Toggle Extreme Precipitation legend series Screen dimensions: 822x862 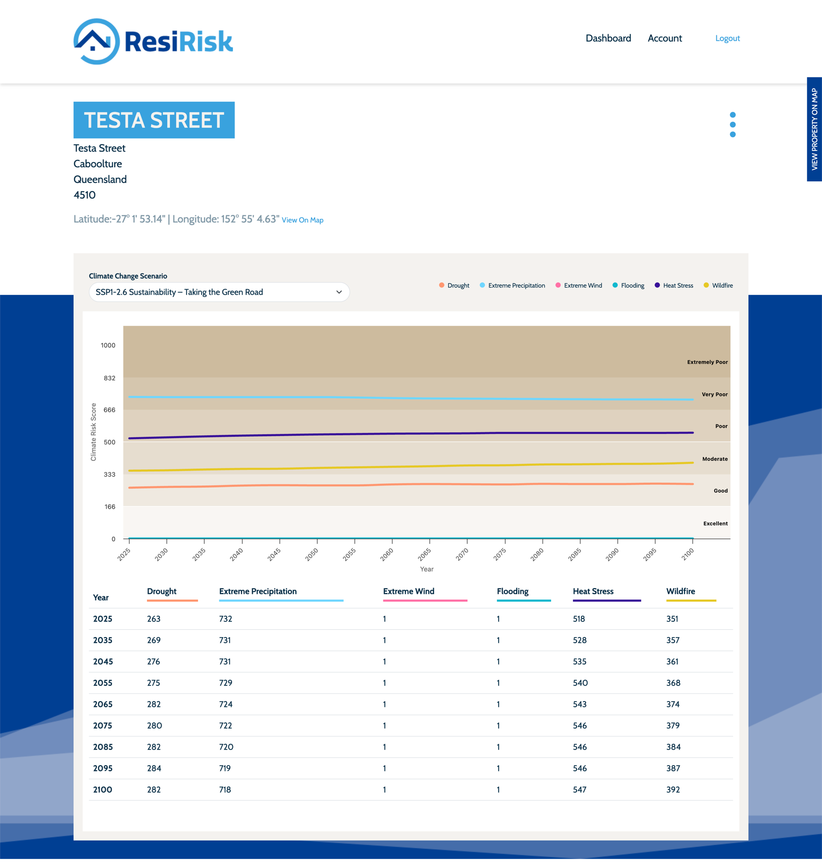[512, 285]
